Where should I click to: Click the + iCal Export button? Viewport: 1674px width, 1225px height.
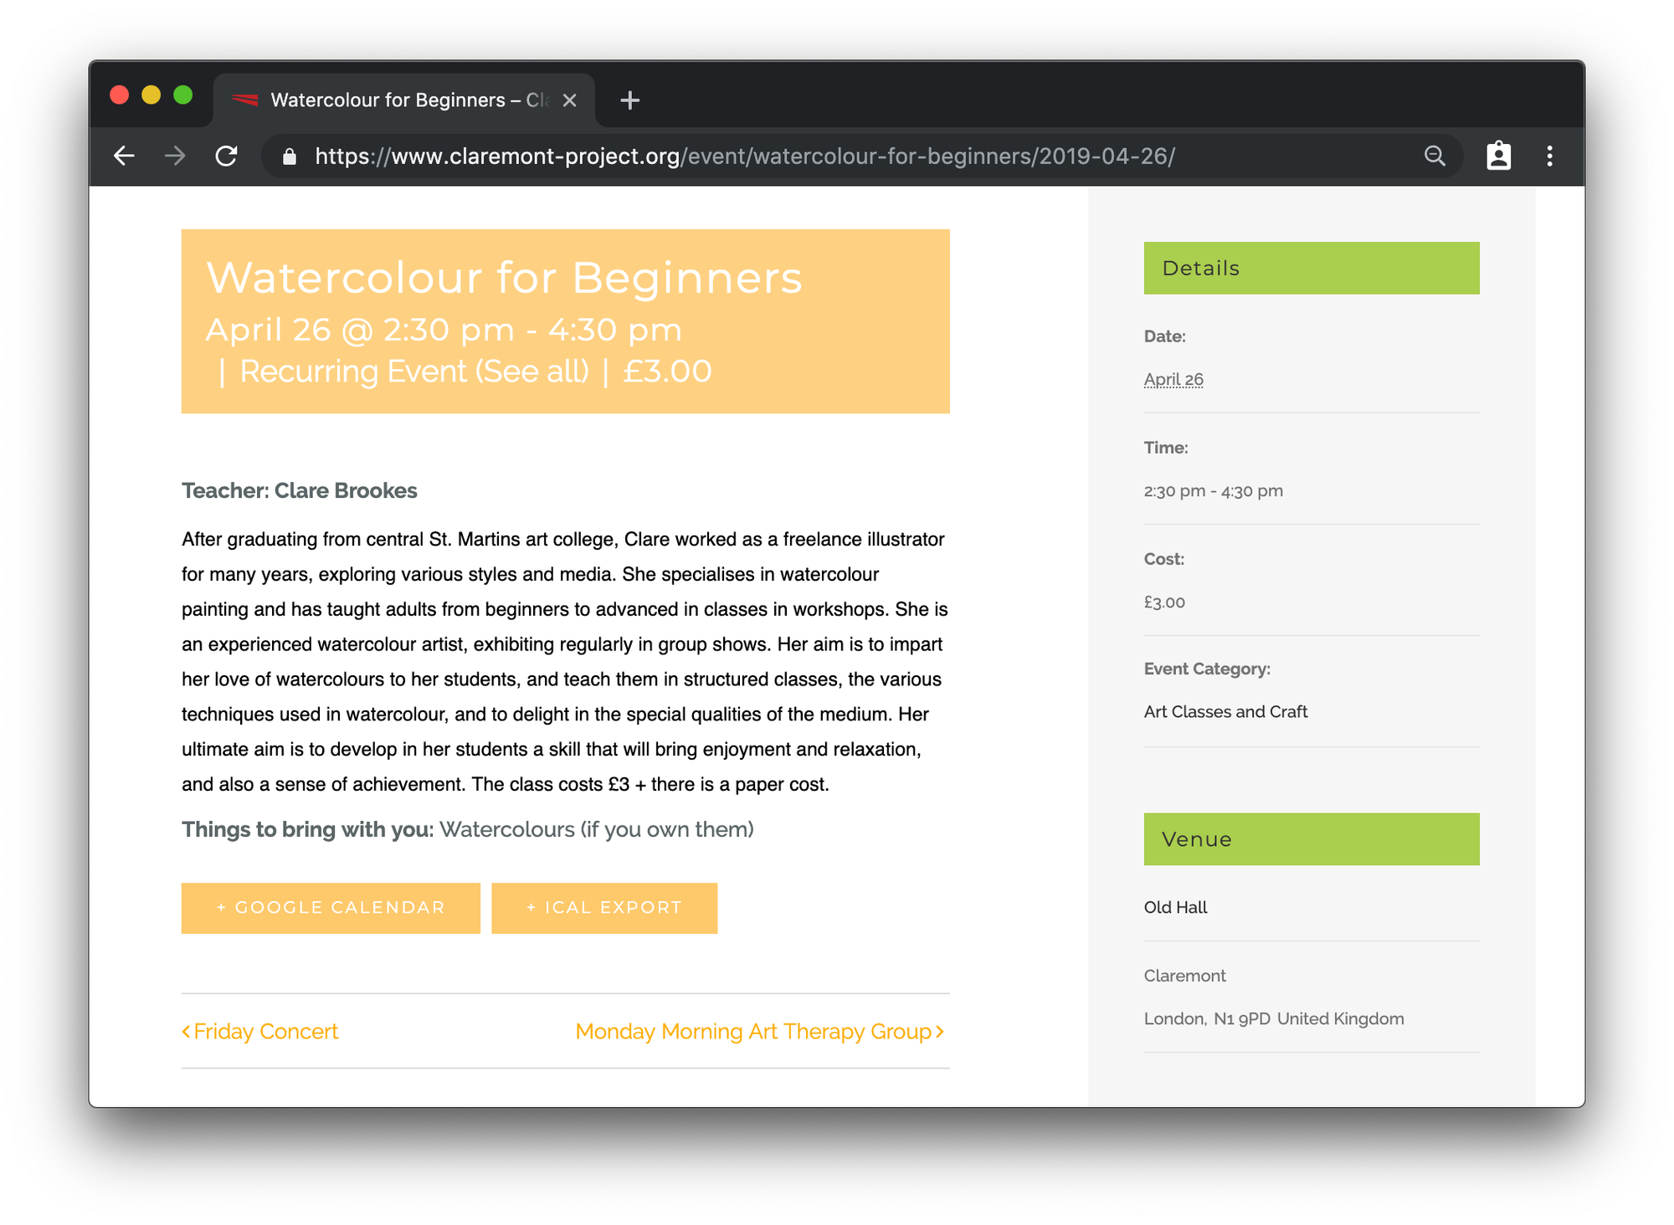604,908
